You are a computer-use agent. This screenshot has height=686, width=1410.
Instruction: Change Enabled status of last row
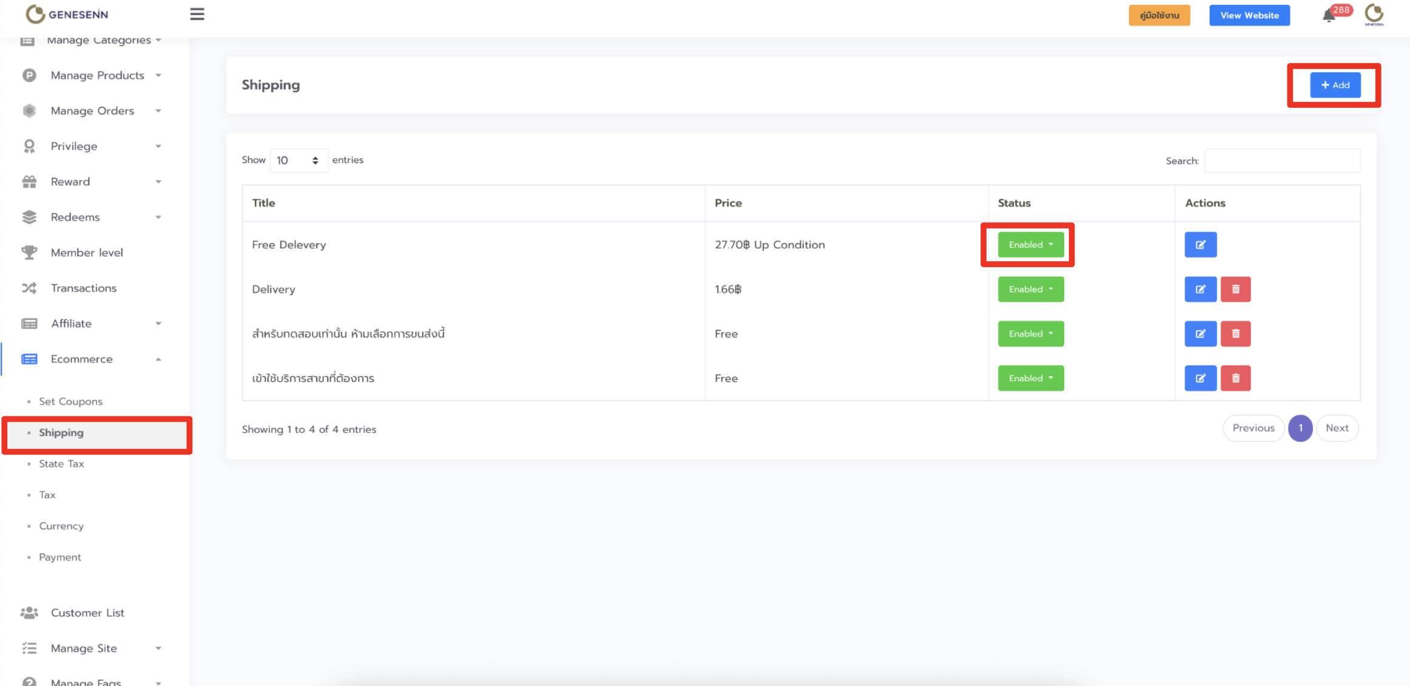click(1030, 378)
